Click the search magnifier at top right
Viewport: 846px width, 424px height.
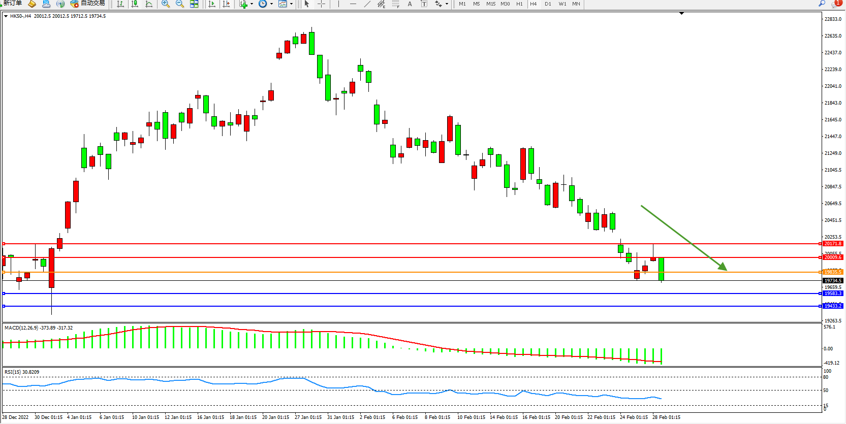click(822, 4)
